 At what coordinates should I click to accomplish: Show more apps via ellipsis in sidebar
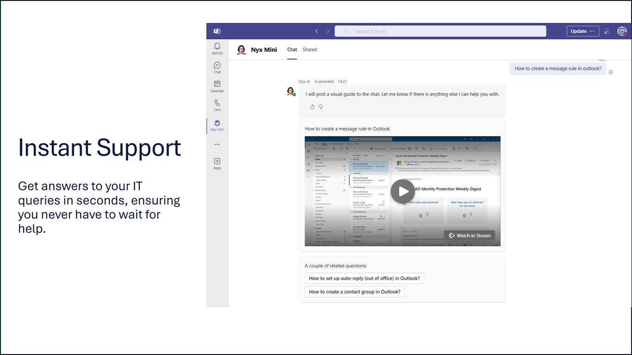pos(217,144)
